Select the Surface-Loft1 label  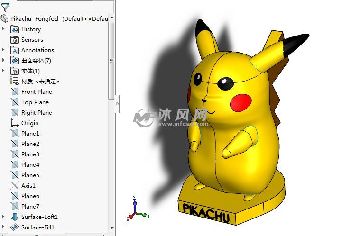pos(39,217)
